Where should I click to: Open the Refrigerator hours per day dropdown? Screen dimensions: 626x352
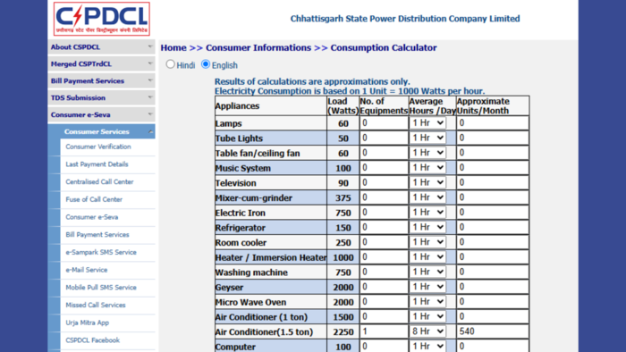[427, 227]
